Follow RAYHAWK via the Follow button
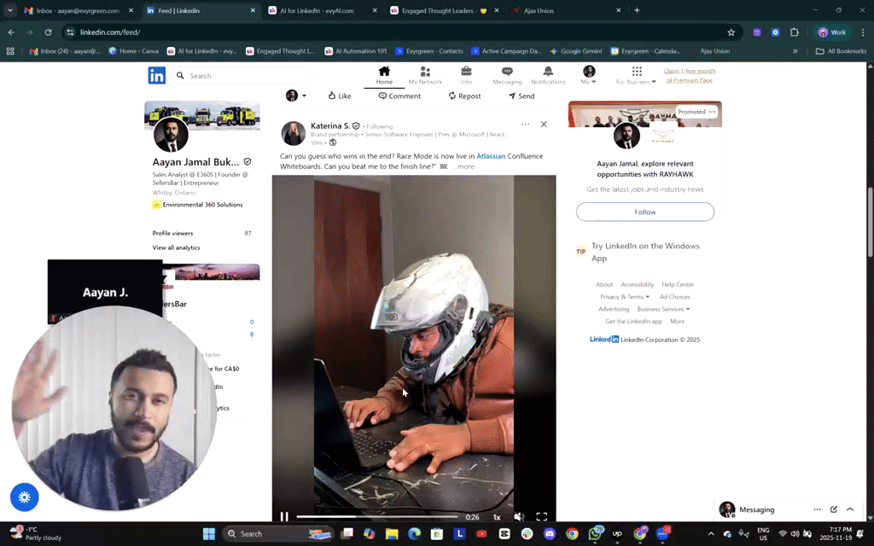Image resolution: width=874 pixels, height=546 pixels. 644,212
